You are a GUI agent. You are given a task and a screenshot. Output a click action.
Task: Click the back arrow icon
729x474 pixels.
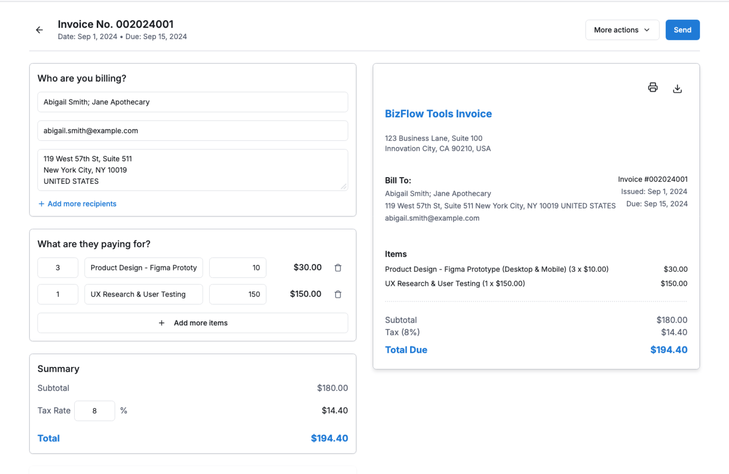click(x=39, y=30)
